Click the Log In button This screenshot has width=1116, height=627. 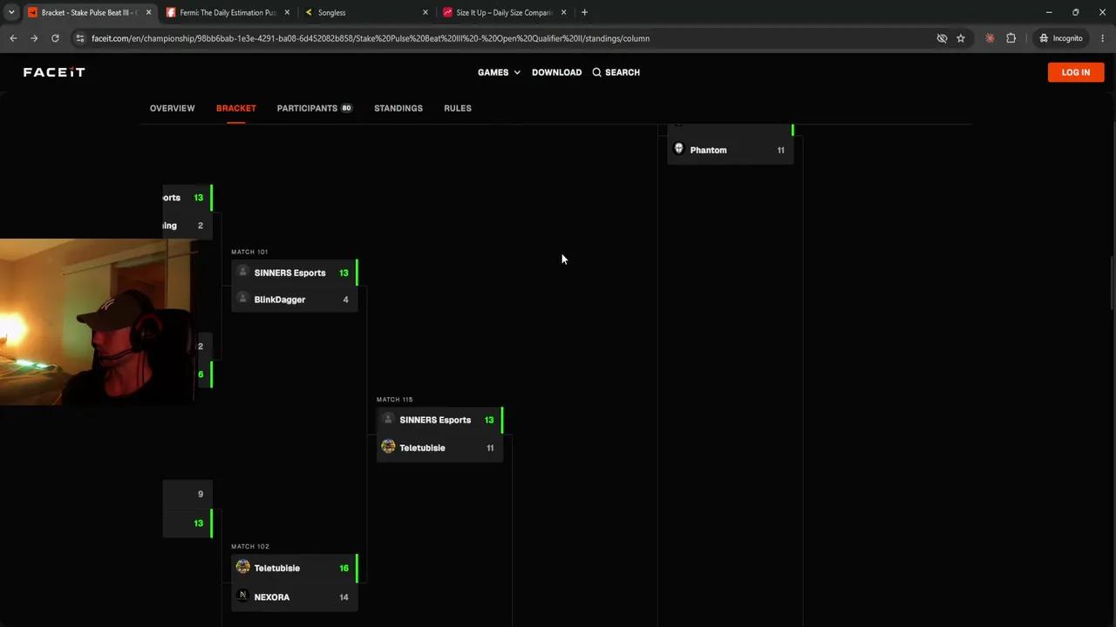pos(1075,72)
